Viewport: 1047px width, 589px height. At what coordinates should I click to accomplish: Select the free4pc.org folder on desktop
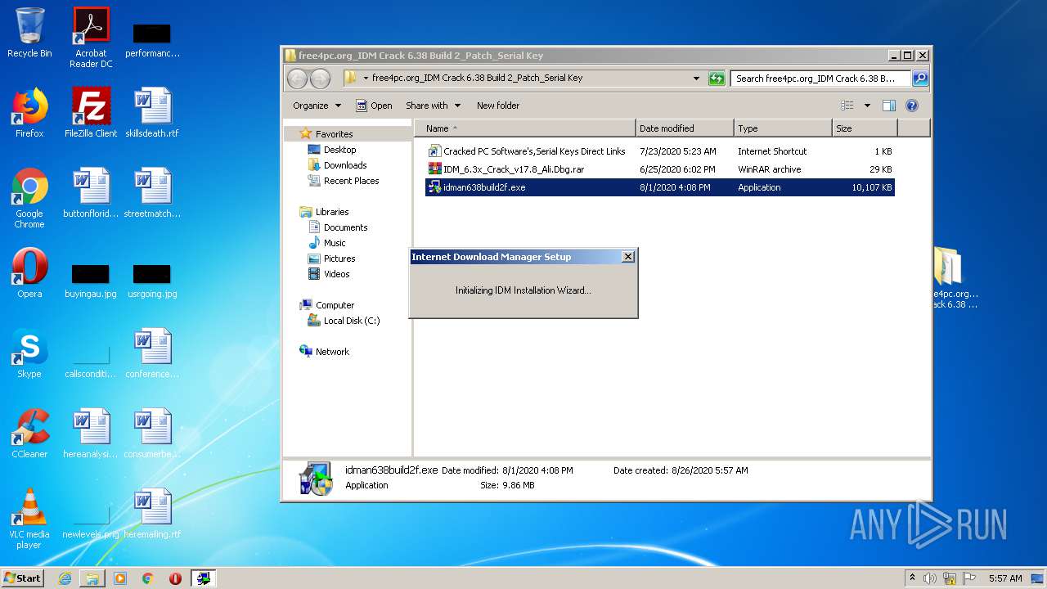[x=955, y=278]
